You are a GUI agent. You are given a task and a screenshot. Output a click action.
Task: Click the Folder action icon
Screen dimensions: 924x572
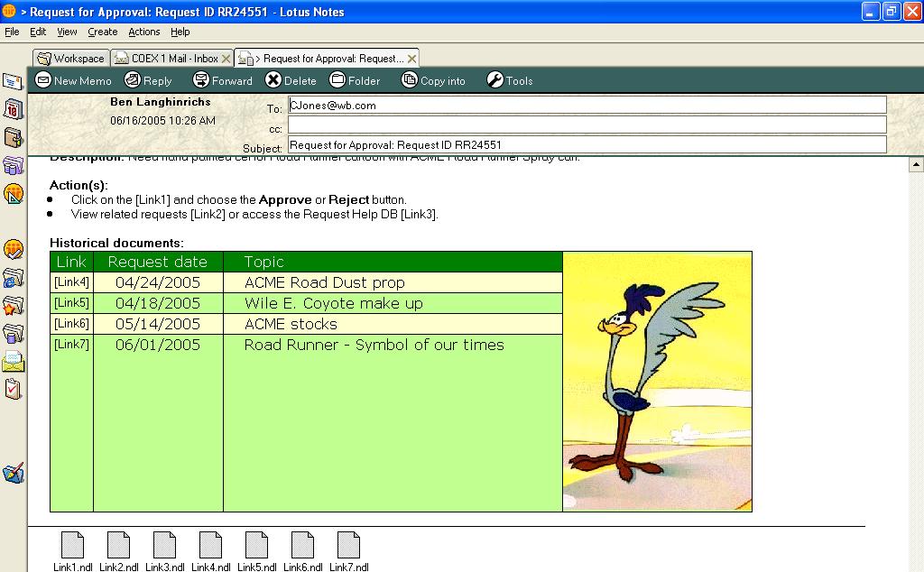click(x=337, y=79)
